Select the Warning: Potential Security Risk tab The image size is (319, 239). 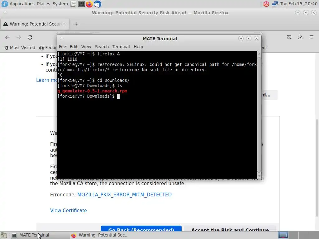click(x=35, y=24)
